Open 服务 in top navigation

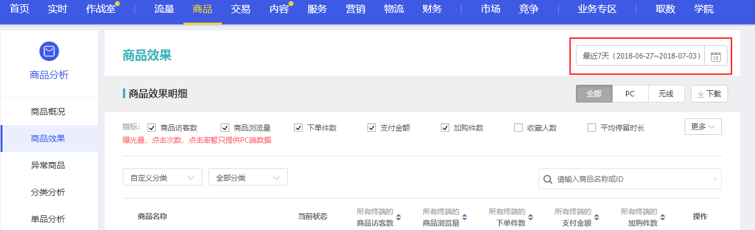(317, 9)
